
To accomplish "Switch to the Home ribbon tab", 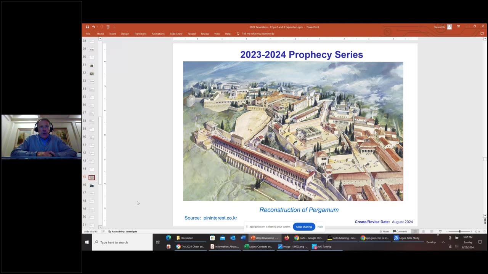I will (101, 33).
